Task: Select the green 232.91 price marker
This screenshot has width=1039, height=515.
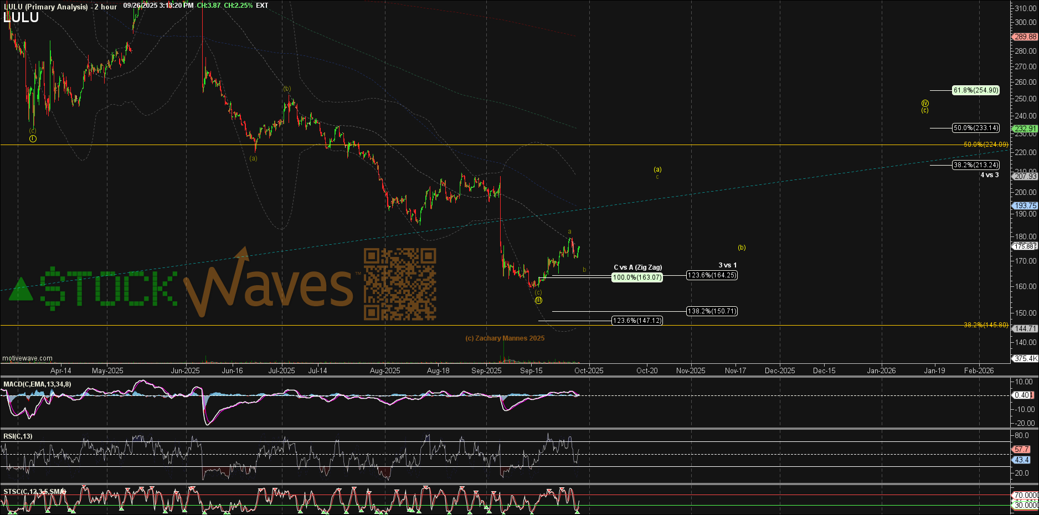Action: coord(1025,128)
